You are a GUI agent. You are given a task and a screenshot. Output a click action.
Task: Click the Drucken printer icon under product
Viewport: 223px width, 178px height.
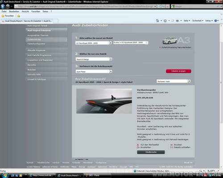[x=172, y=145]
